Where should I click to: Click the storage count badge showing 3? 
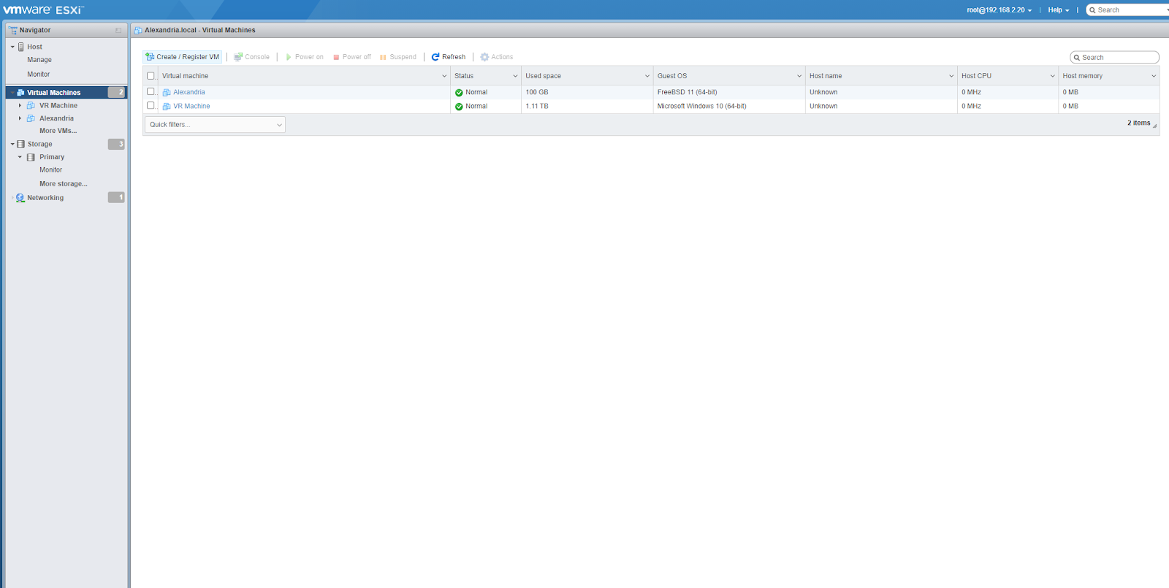(116, 144)
